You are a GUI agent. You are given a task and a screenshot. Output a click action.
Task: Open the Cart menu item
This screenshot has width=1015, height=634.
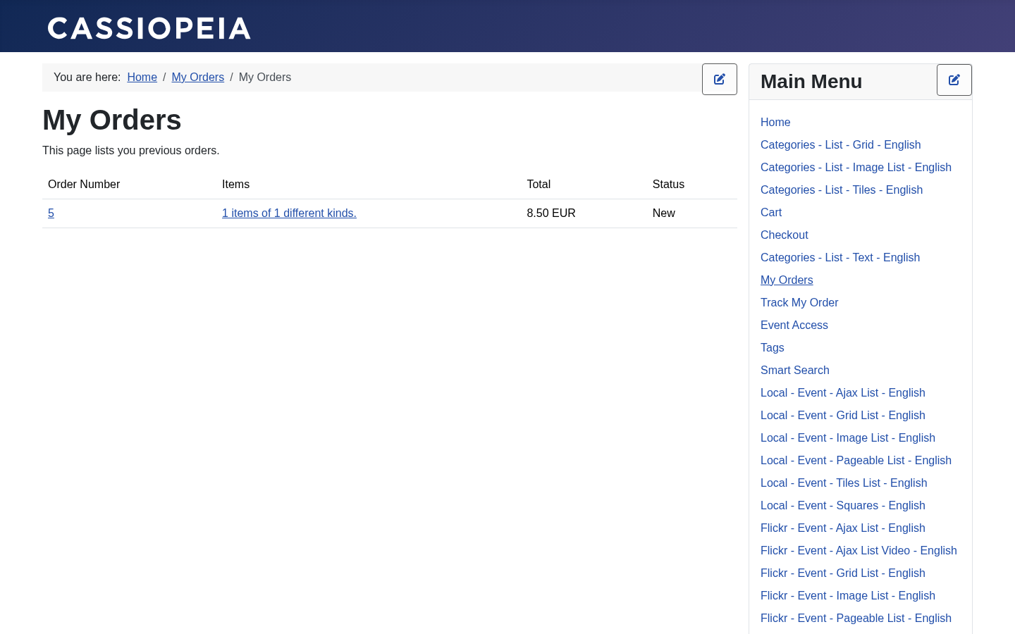pos(771,213)
